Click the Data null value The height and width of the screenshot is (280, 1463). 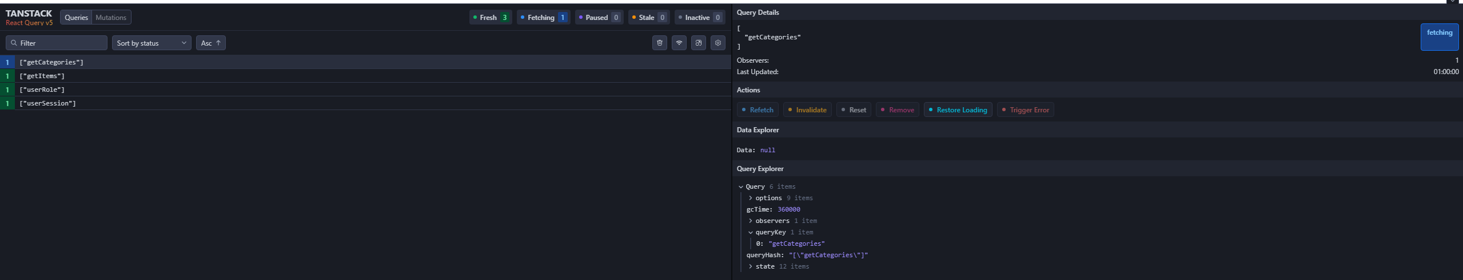768,150
